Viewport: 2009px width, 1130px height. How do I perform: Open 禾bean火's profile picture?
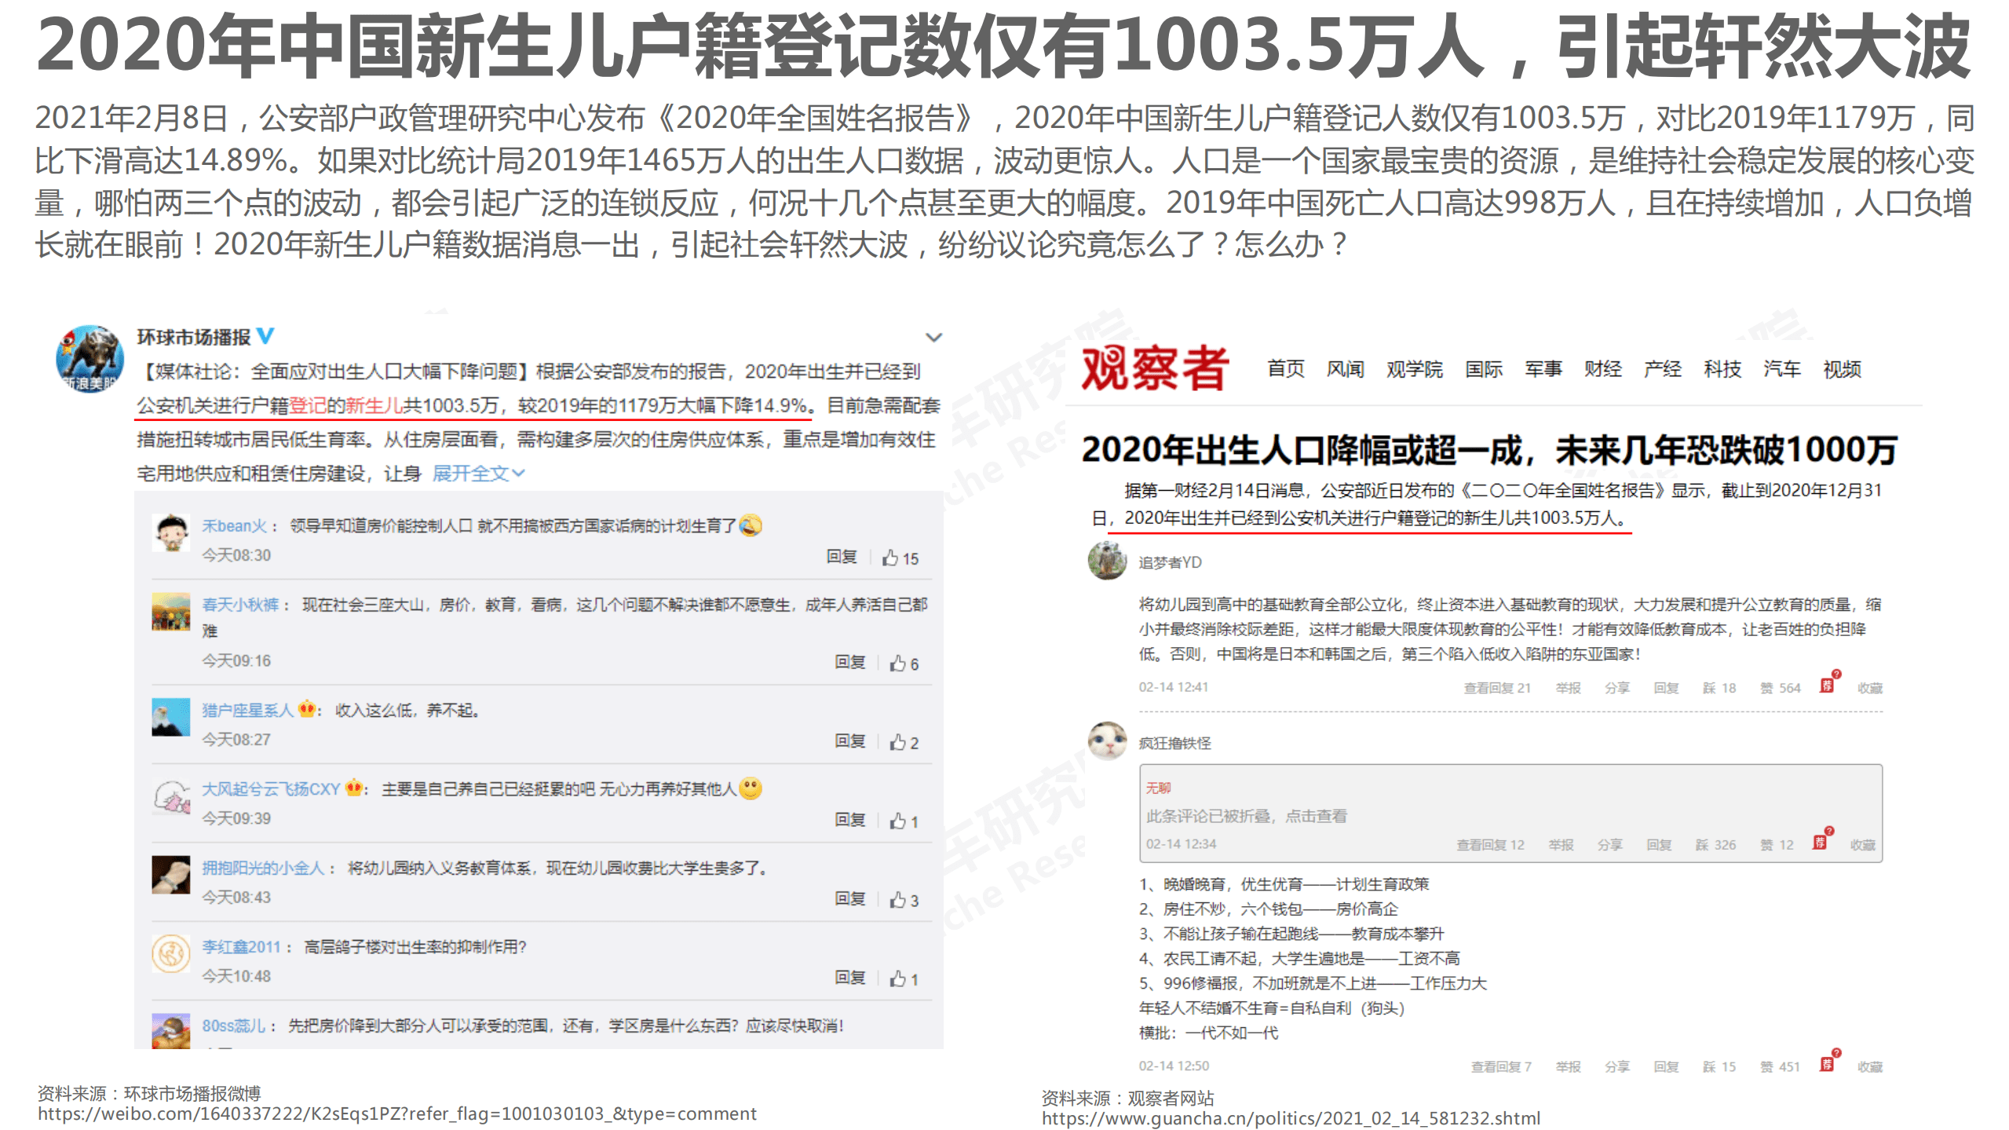172,532
